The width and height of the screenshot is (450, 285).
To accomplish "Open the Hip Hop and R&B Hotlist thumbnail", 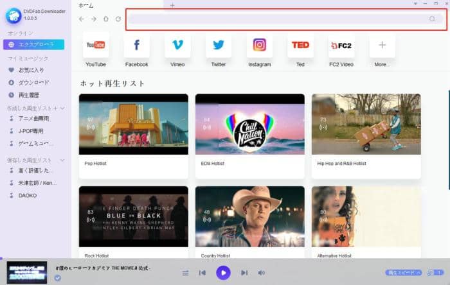I will click(366, 124).
